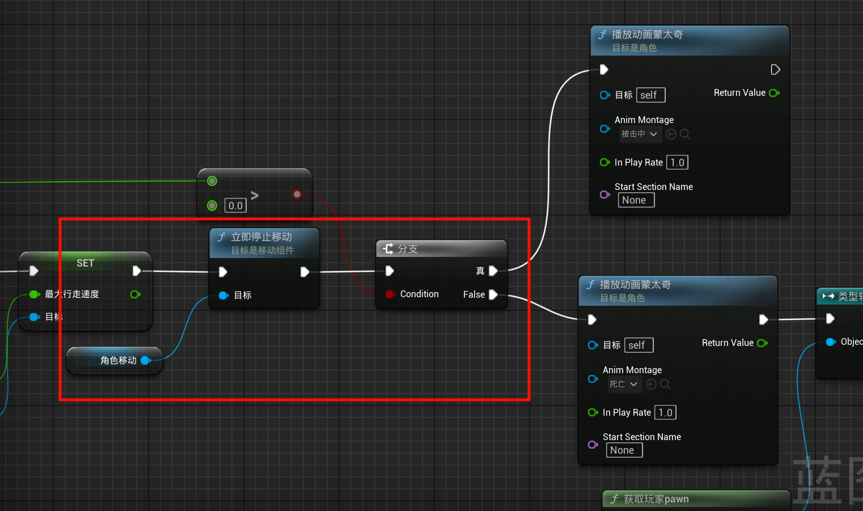
Task: Click the use-selected arrow icon beside 死亡 montage
Action: (x=652, y=385)
